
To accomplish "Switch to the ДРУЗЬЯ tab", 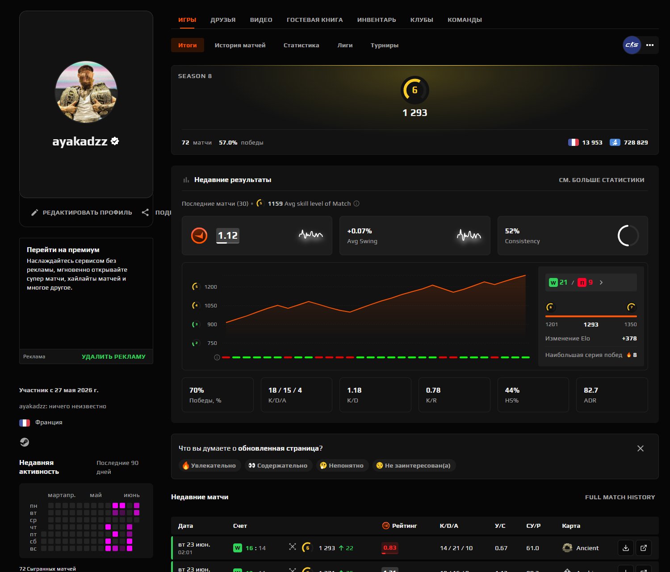I will coord(223,20).
